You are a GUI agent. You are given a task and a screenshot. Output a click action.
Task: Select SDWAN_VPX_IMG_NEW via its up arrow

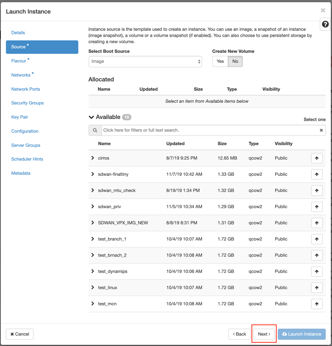317,223
